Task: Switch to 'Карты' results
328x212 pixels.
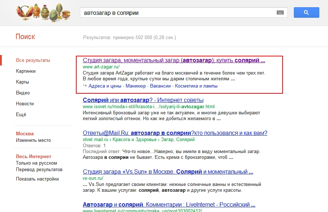Action: [23, 82]
